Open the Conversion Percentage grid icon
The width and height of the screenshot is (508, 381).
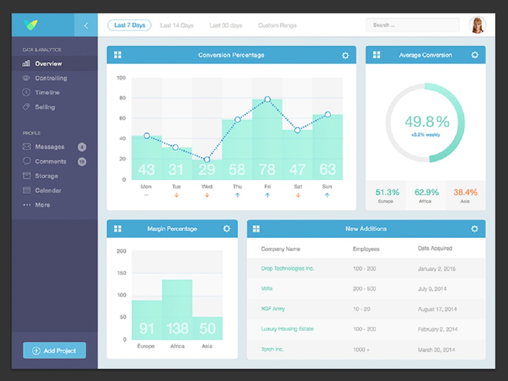pyautogui.click(x=118, y=54)
